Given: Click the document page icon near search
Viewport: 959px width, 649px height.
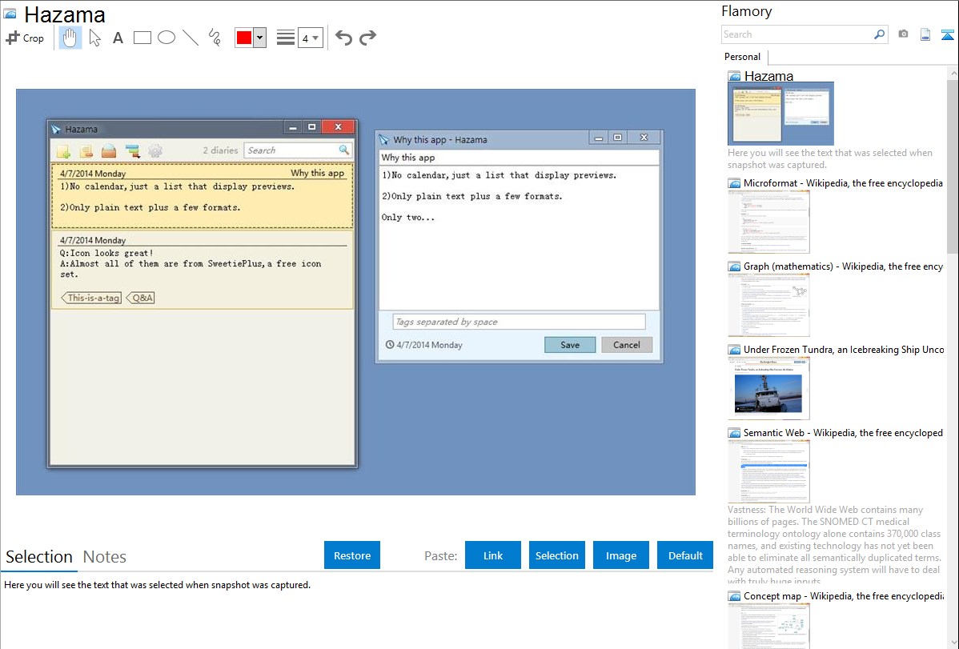Looking at the screenshot, I should (925, 34).
